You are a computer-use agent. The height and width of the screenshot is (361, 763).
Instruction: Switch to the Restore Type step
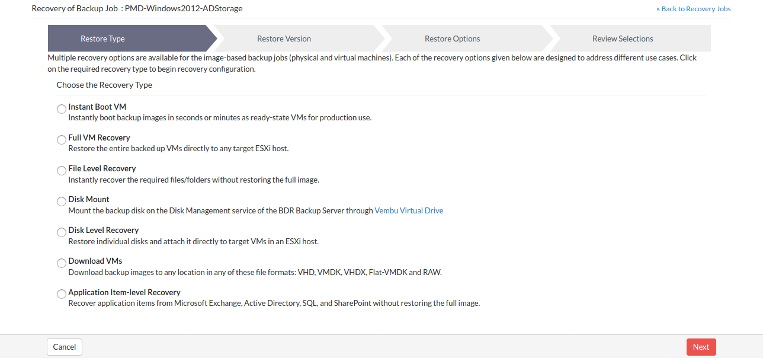[102, 39]
